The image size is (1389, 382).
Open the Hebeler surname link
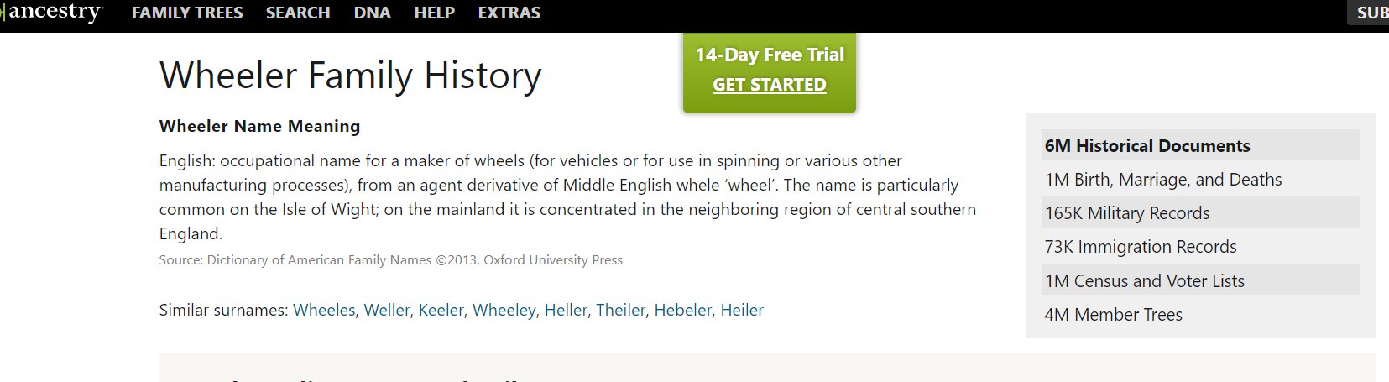pos(683,310)
